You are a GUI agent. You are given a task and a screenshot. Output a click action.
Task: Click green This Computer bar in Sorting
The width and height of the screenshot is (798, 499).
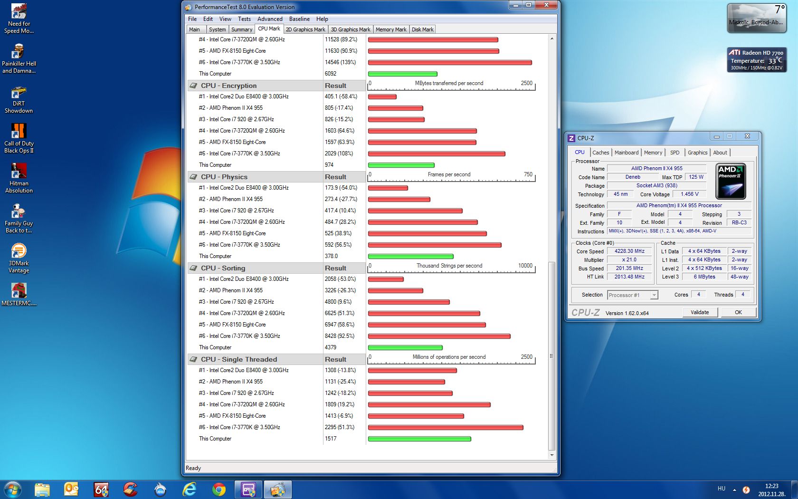pos(405,348)
